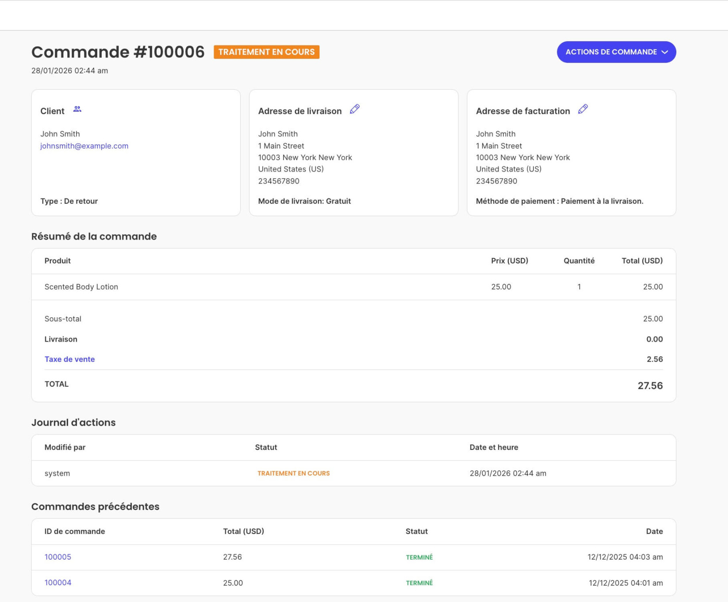
Task: Open the johnsmith@example.com email link
Action: pos(84,146)
